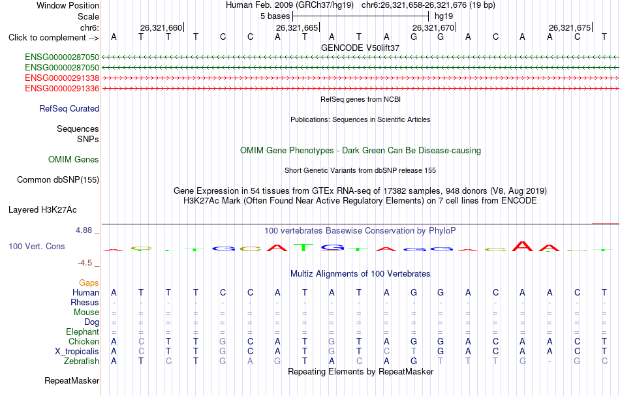Select the Human alignment row label
The height and width of the screenshot is (396, 620).
point(85,292)
